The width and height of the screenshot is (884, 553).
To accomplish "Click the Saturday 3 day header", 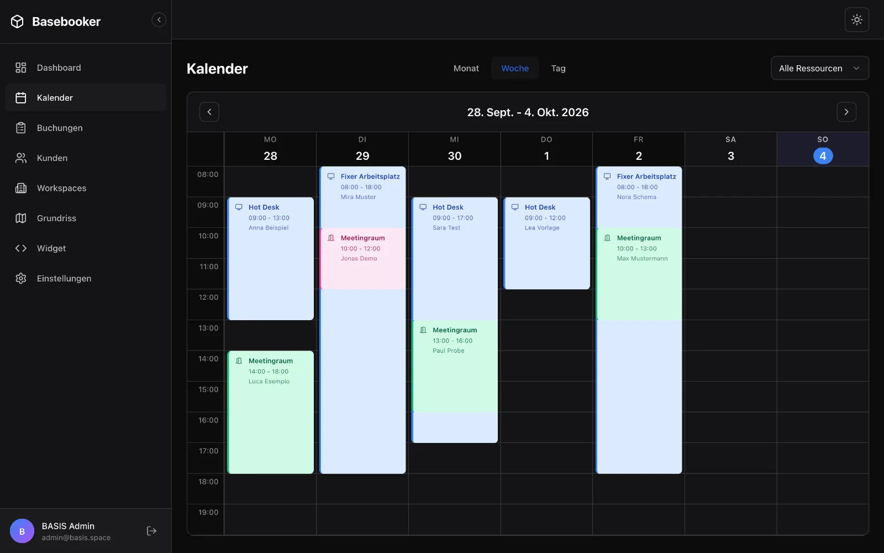I will [731, 149].
